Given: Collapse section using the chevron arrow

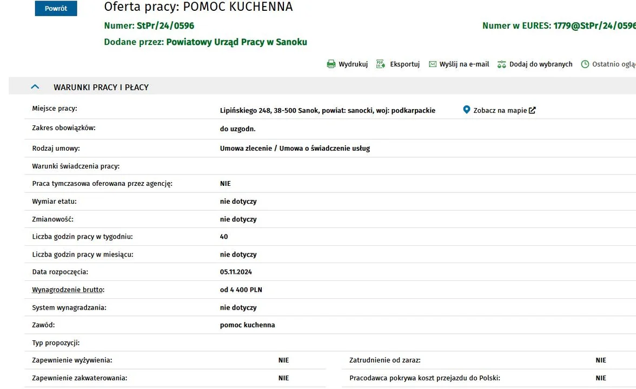Looking at the screenshot, I should pos(35,87).
